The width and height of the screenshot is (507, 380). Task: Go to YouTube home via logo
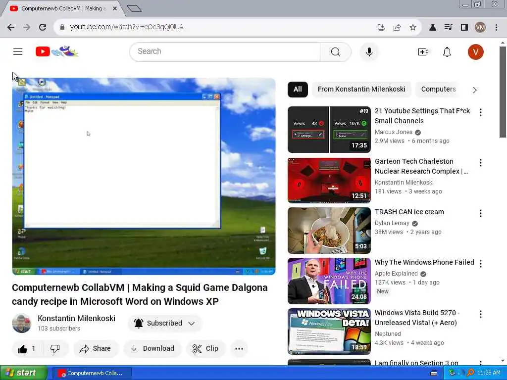57,51
